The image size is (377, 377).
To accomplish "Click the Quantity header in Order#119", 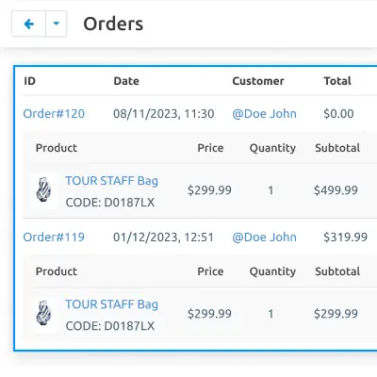I will (272, 271).
